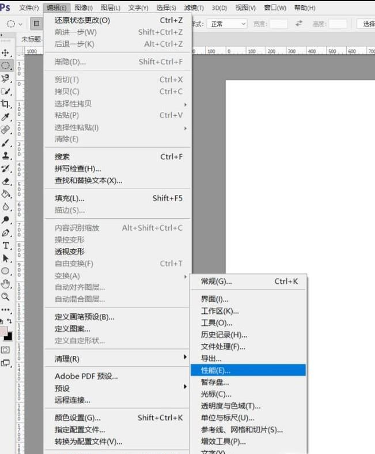Select the Move tool
This screenshot has width=375, height=454.
(x=6, y=52)
